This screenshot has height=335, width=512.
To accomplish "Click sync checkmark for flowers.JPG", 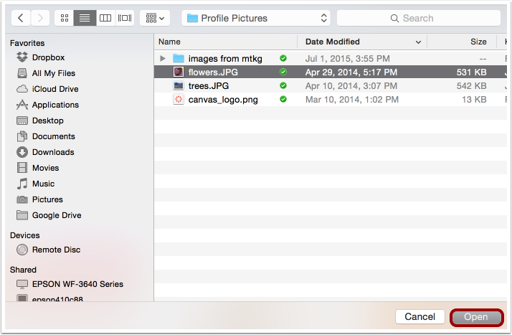I will [x=283, y=72].
